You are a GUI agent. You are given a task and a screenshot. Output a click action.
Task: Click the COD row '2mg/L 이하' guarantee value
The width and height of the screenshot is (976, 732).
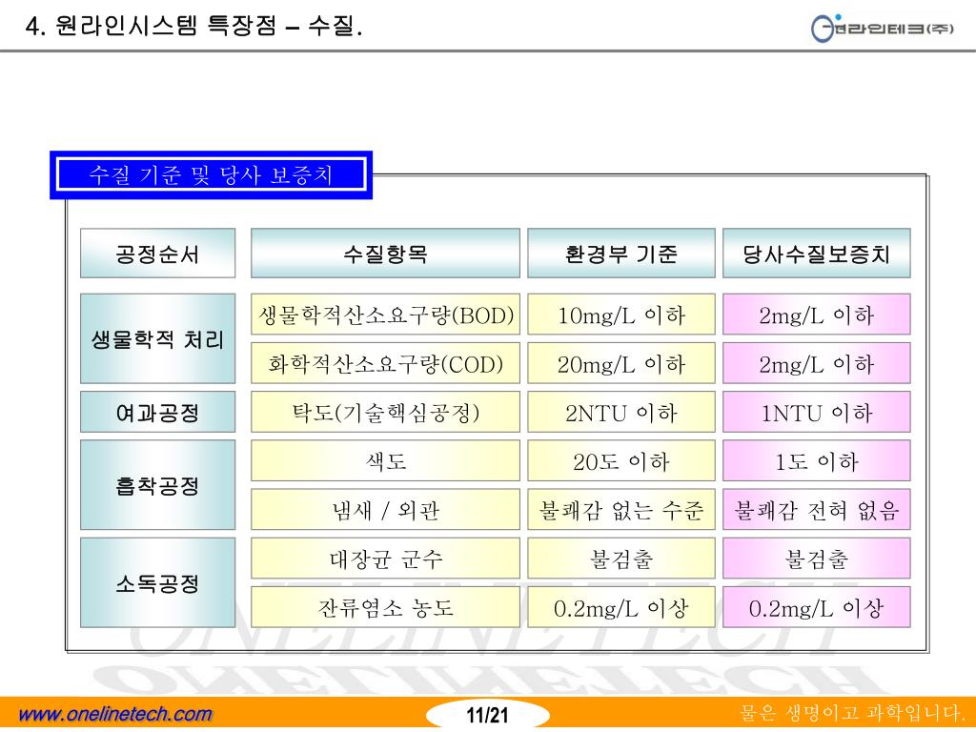(816, 363)
